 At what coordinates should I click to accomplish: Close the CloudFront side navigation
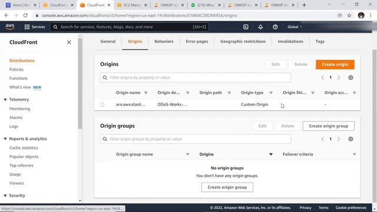pos(69,42)
